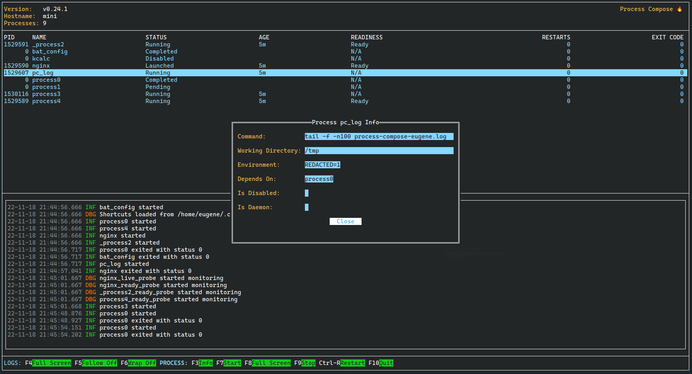Select the process0 row in the table
The height and width of the screenshot is (374, 692).
point(345,80)
